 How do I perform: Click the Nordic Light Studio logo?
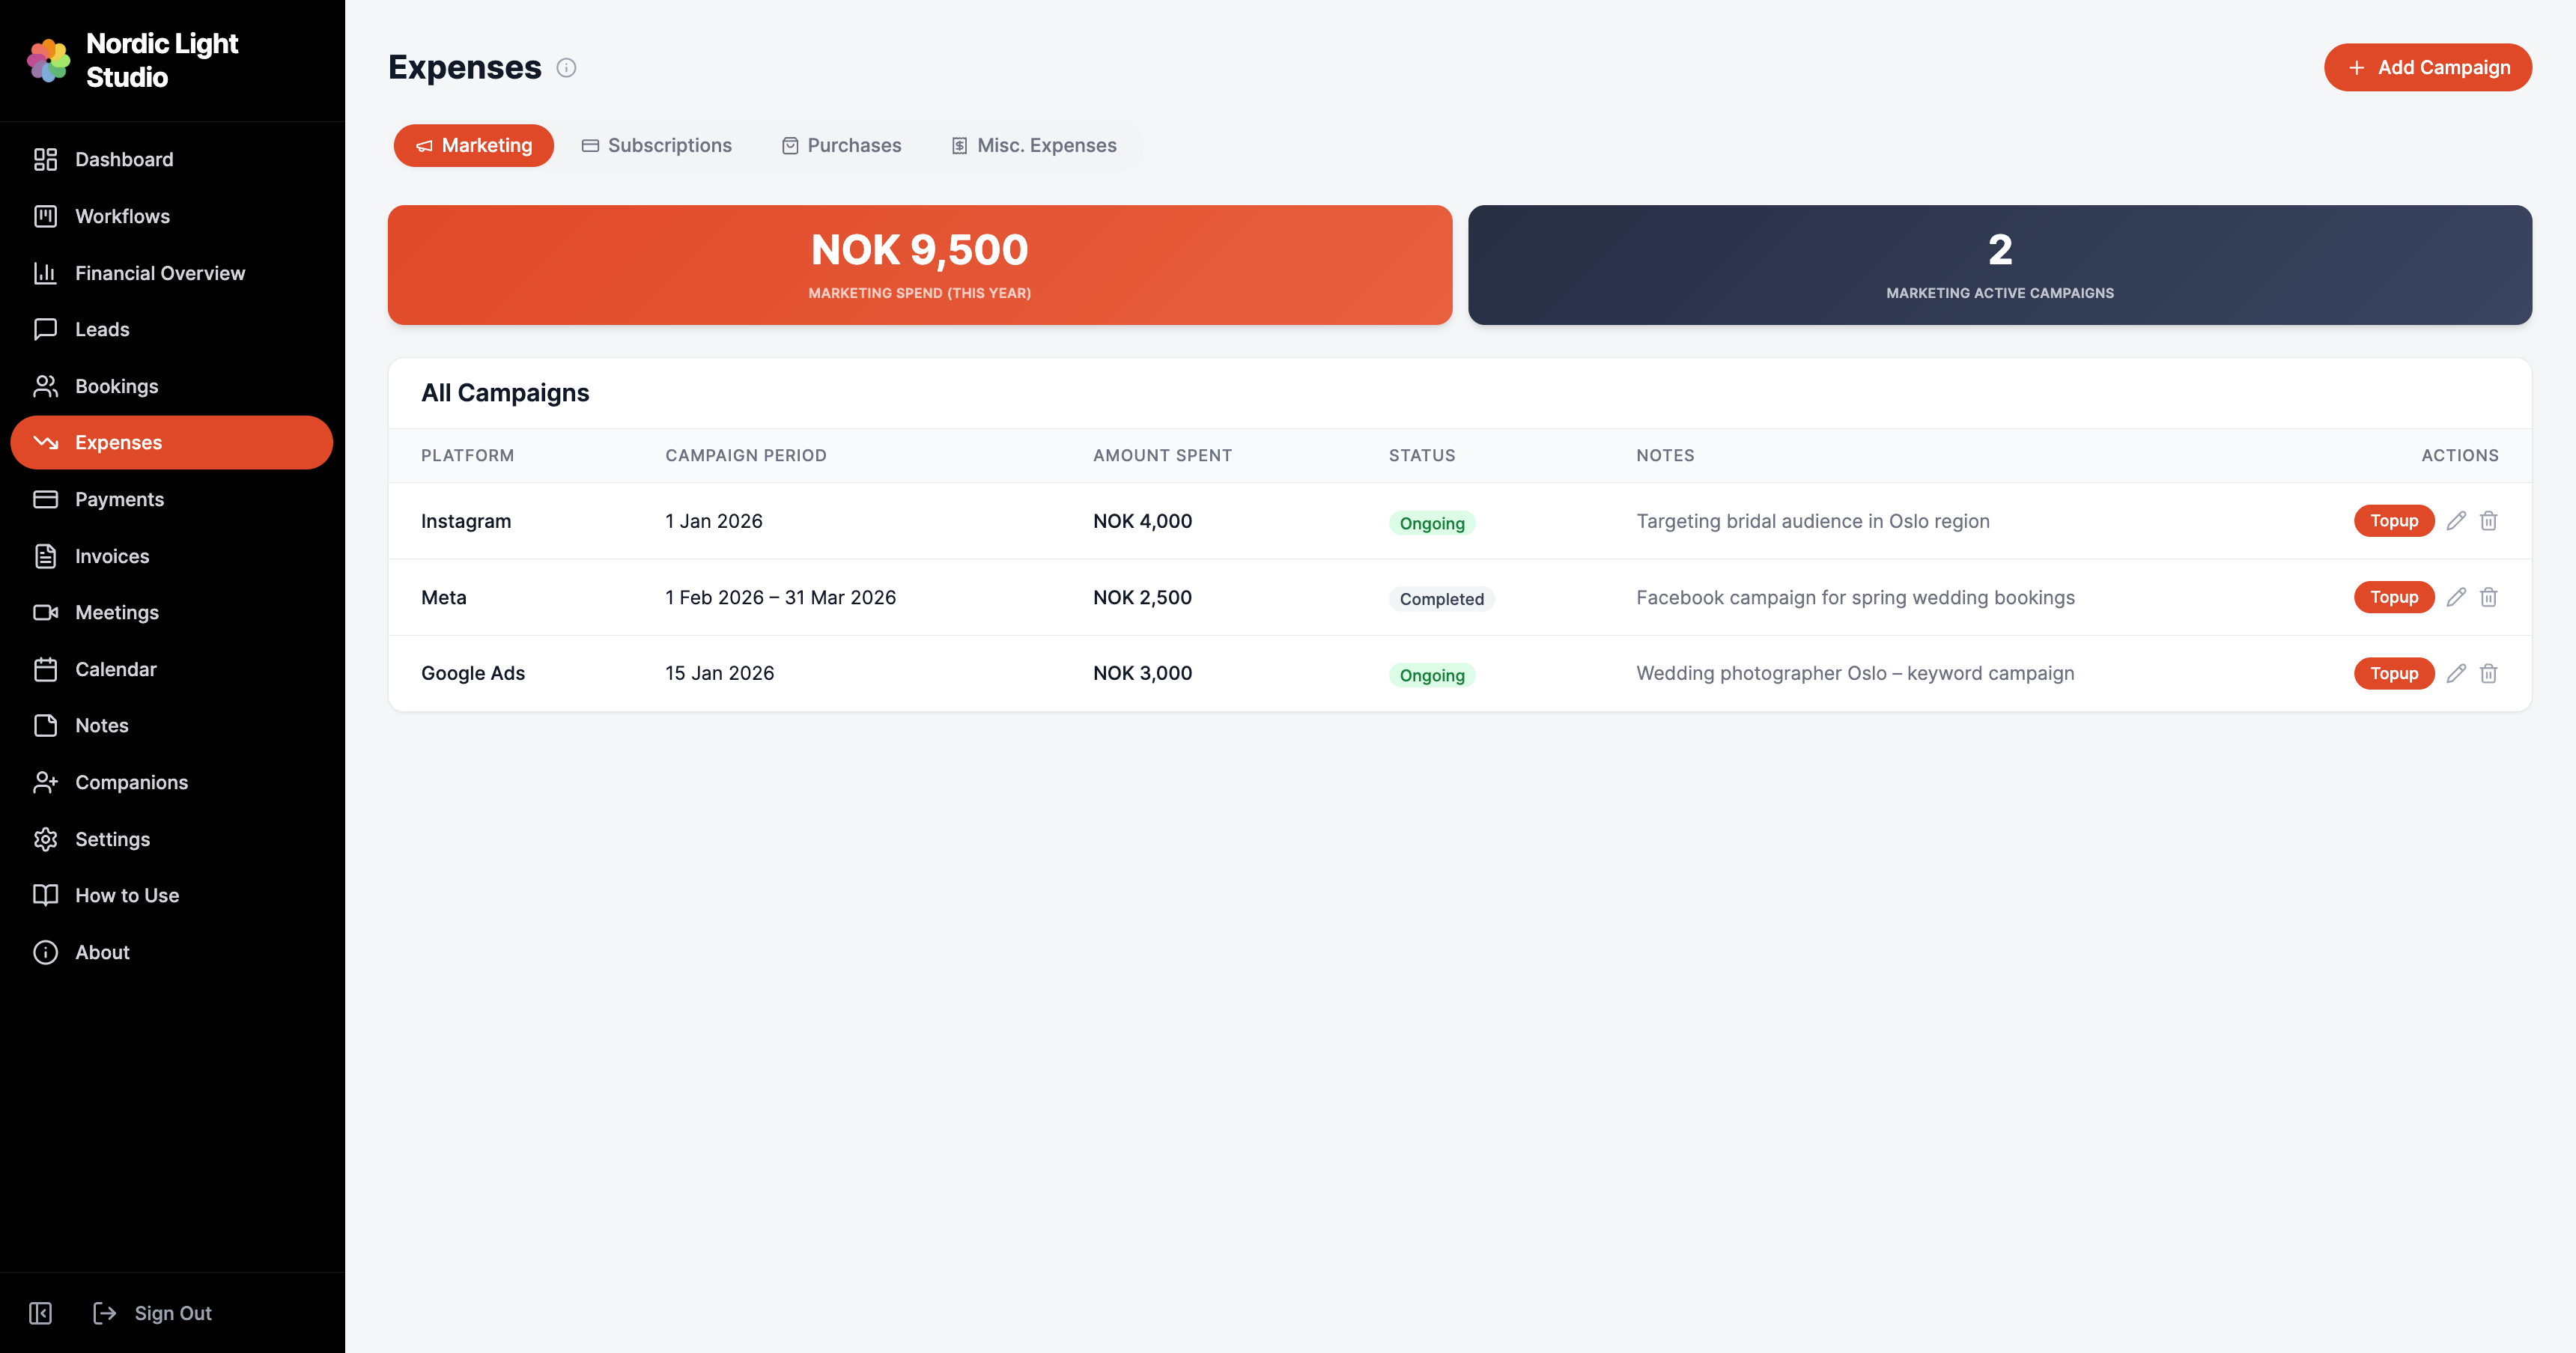48,60
